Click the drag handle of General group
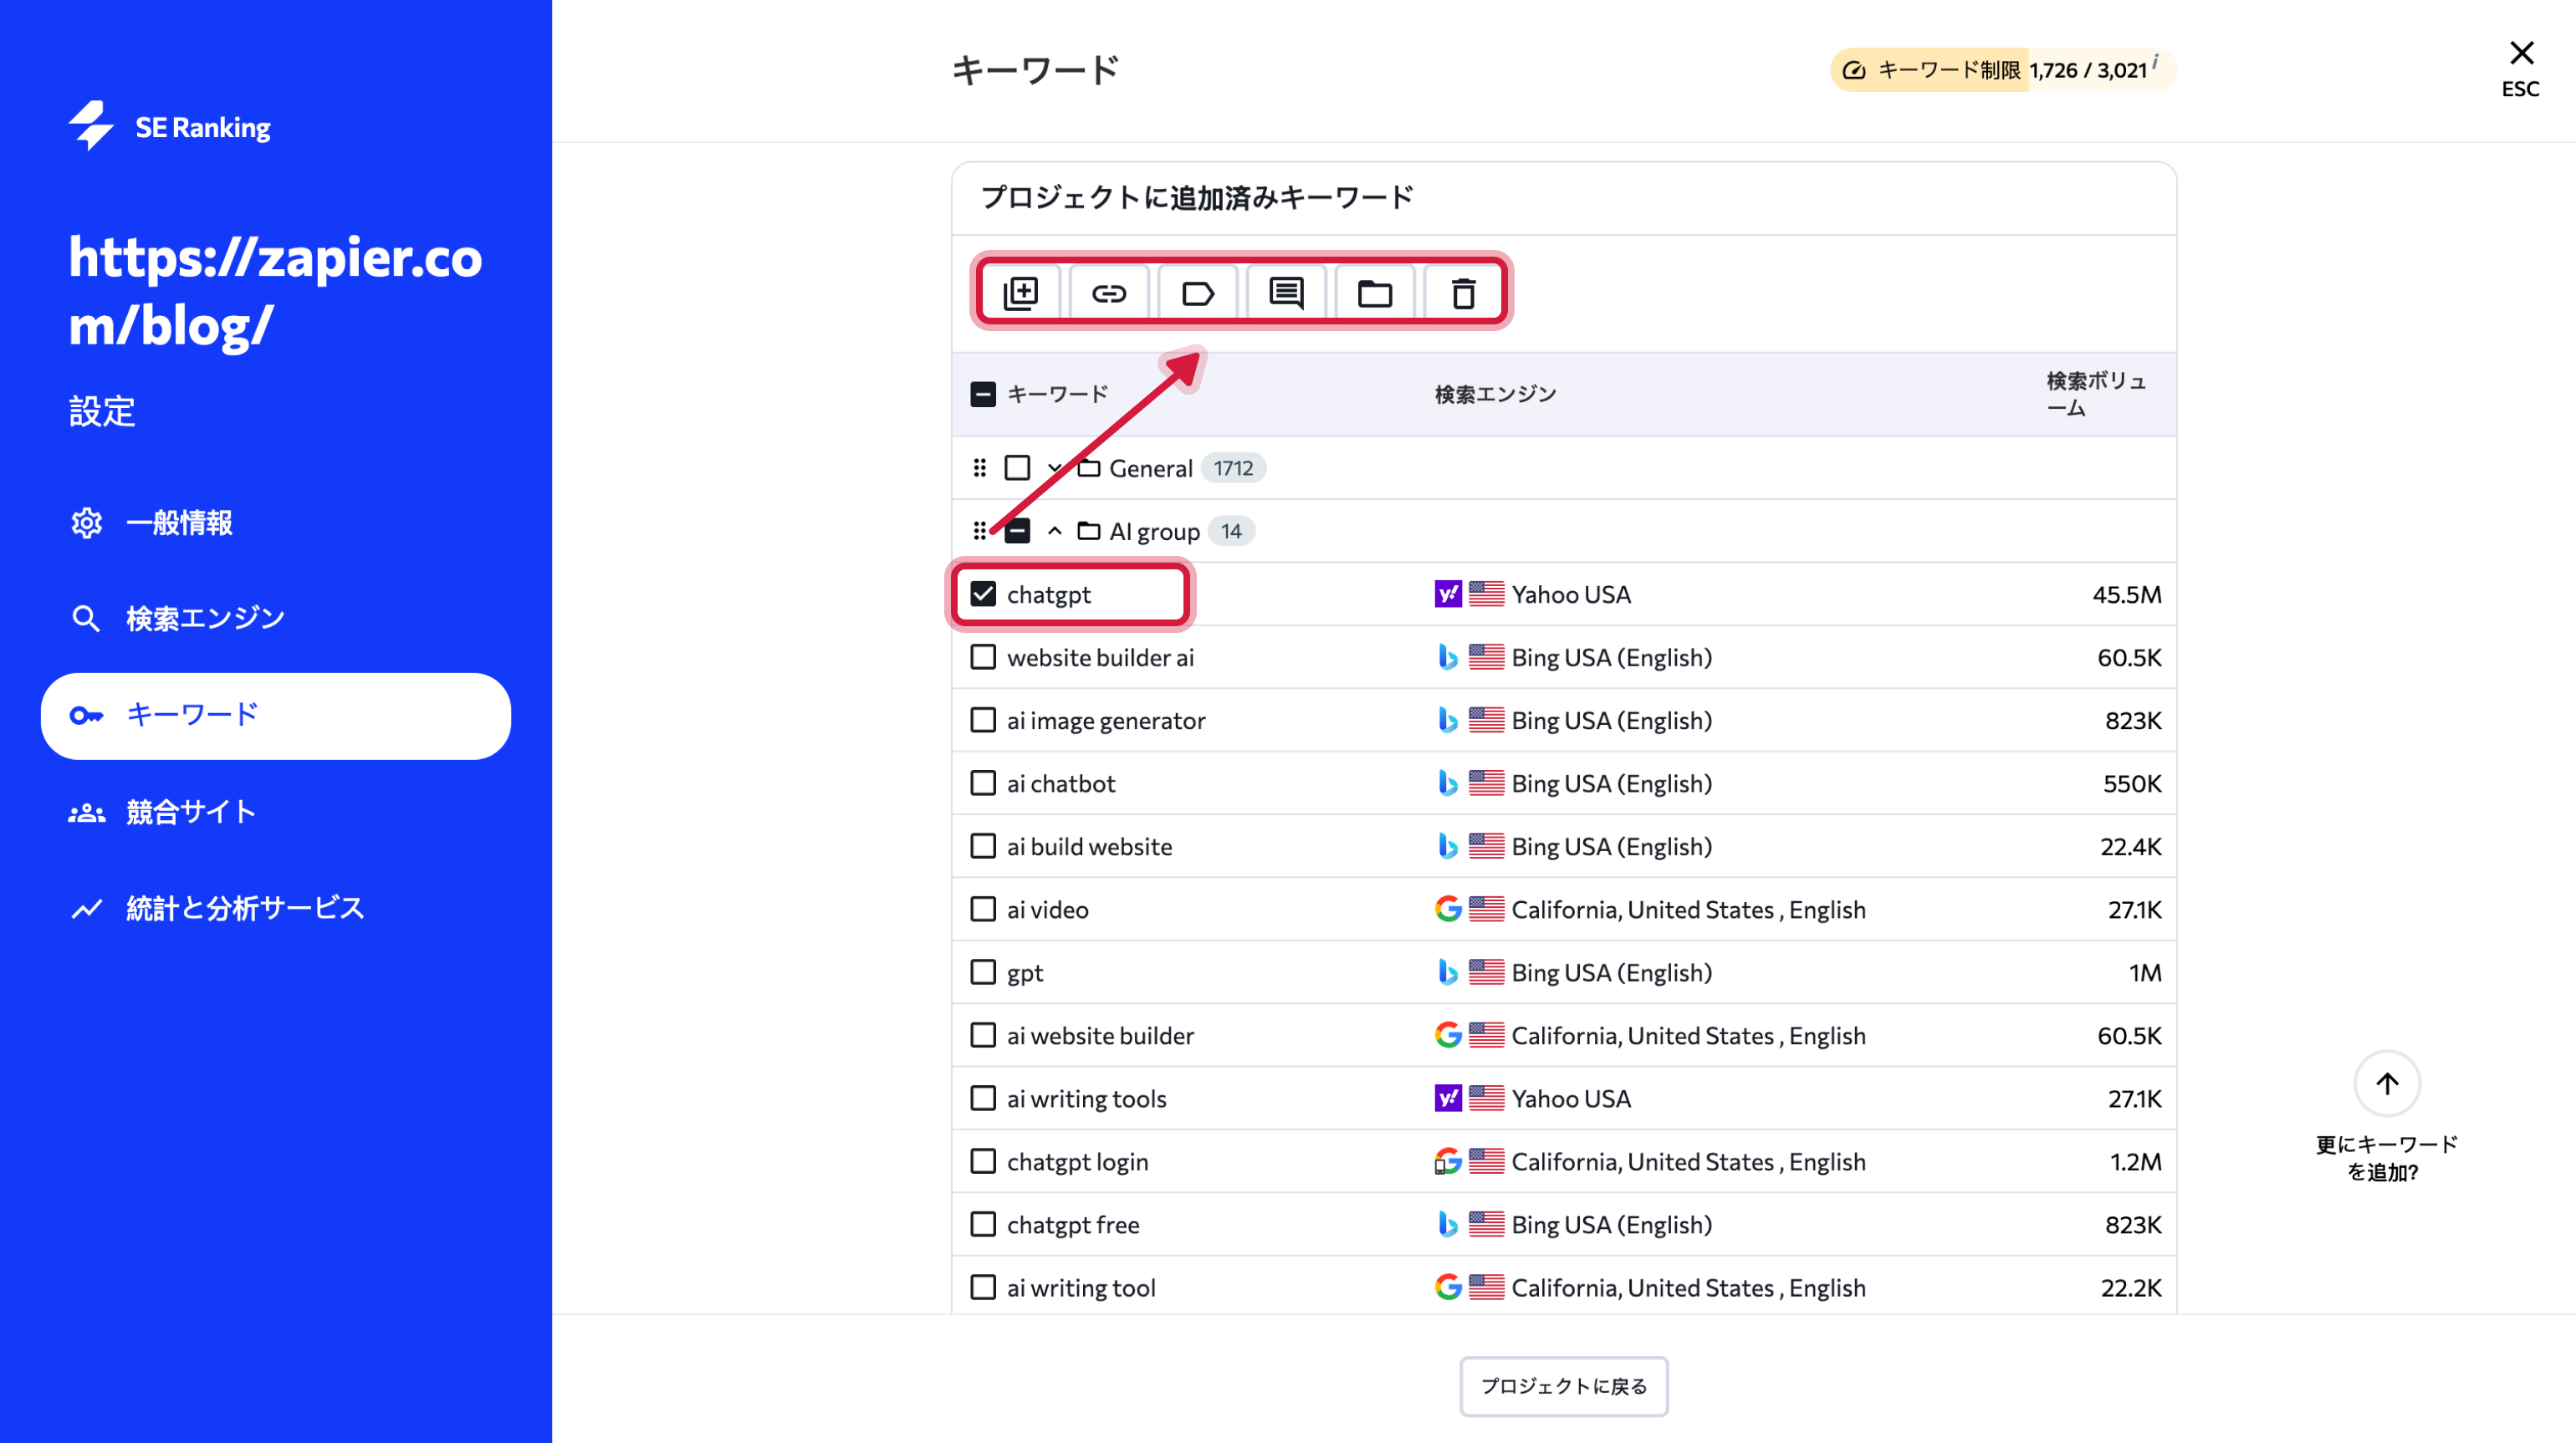This screenshot has height=1443, width=2576. pos(980,467)
